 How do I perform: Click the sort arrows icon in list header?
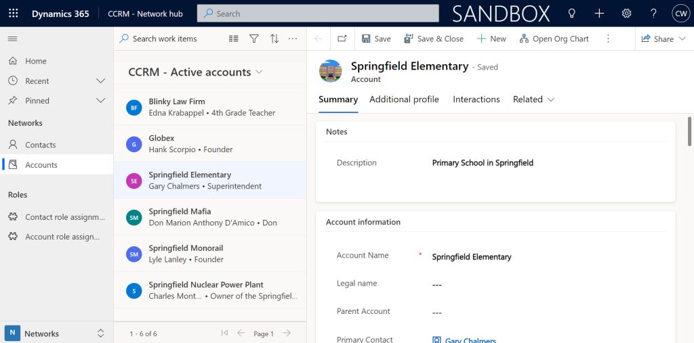pos(274,39)
